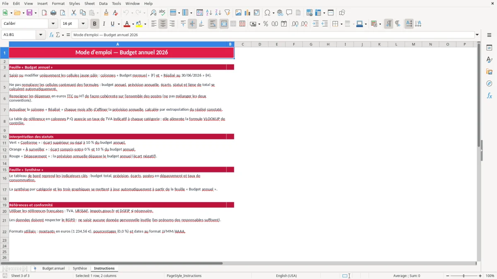The image size is (497, 279).
Task: Click the AutoFilter funnel icon
Action: coord(227,13)
